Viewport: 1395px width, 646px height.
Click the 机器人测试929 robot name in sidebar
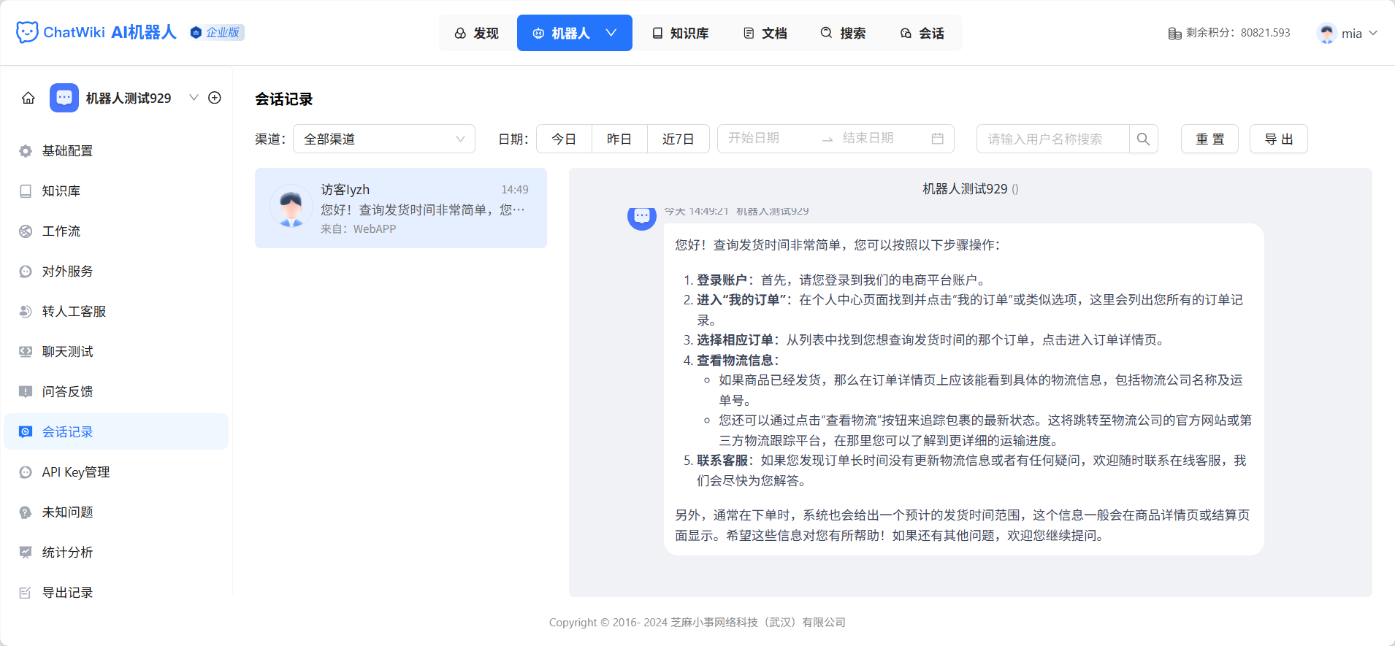tap(129, 98)
